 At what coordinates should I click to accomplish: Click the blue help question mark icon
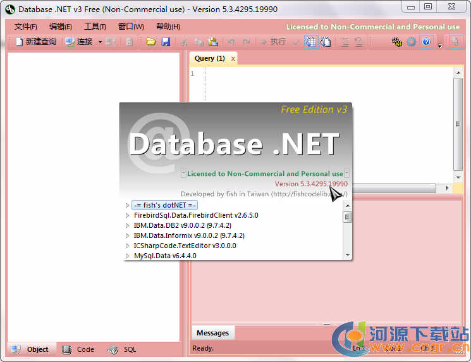[x=426, y=42]
